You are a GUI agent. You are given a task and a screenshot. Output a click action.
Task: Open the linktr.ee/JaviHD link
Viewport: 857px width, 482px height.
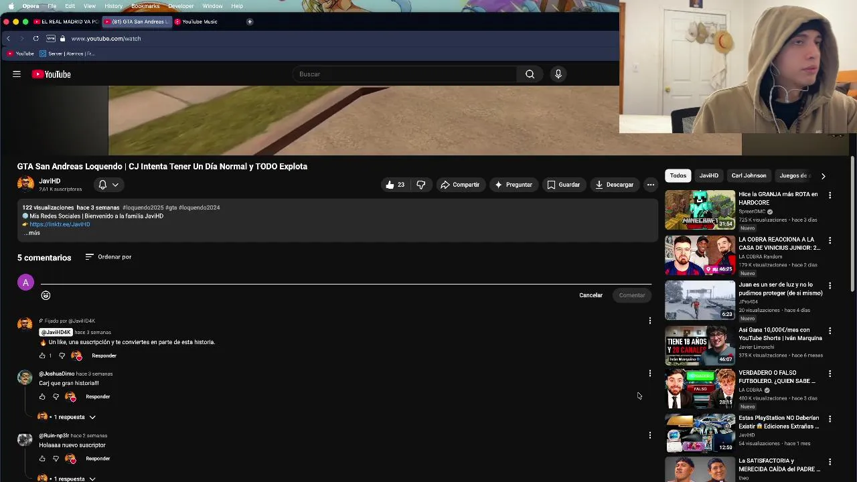coord(60,224)
